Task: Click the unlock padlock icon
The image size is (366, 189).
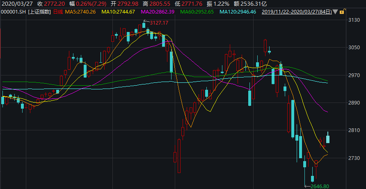Action: point(342,11)
